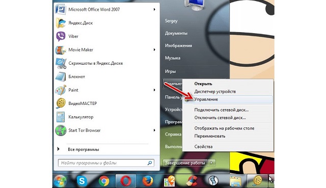Click the search magnifier icon
Image resolution: width=326 pixels, height=188 pixels.
point(150,163)
